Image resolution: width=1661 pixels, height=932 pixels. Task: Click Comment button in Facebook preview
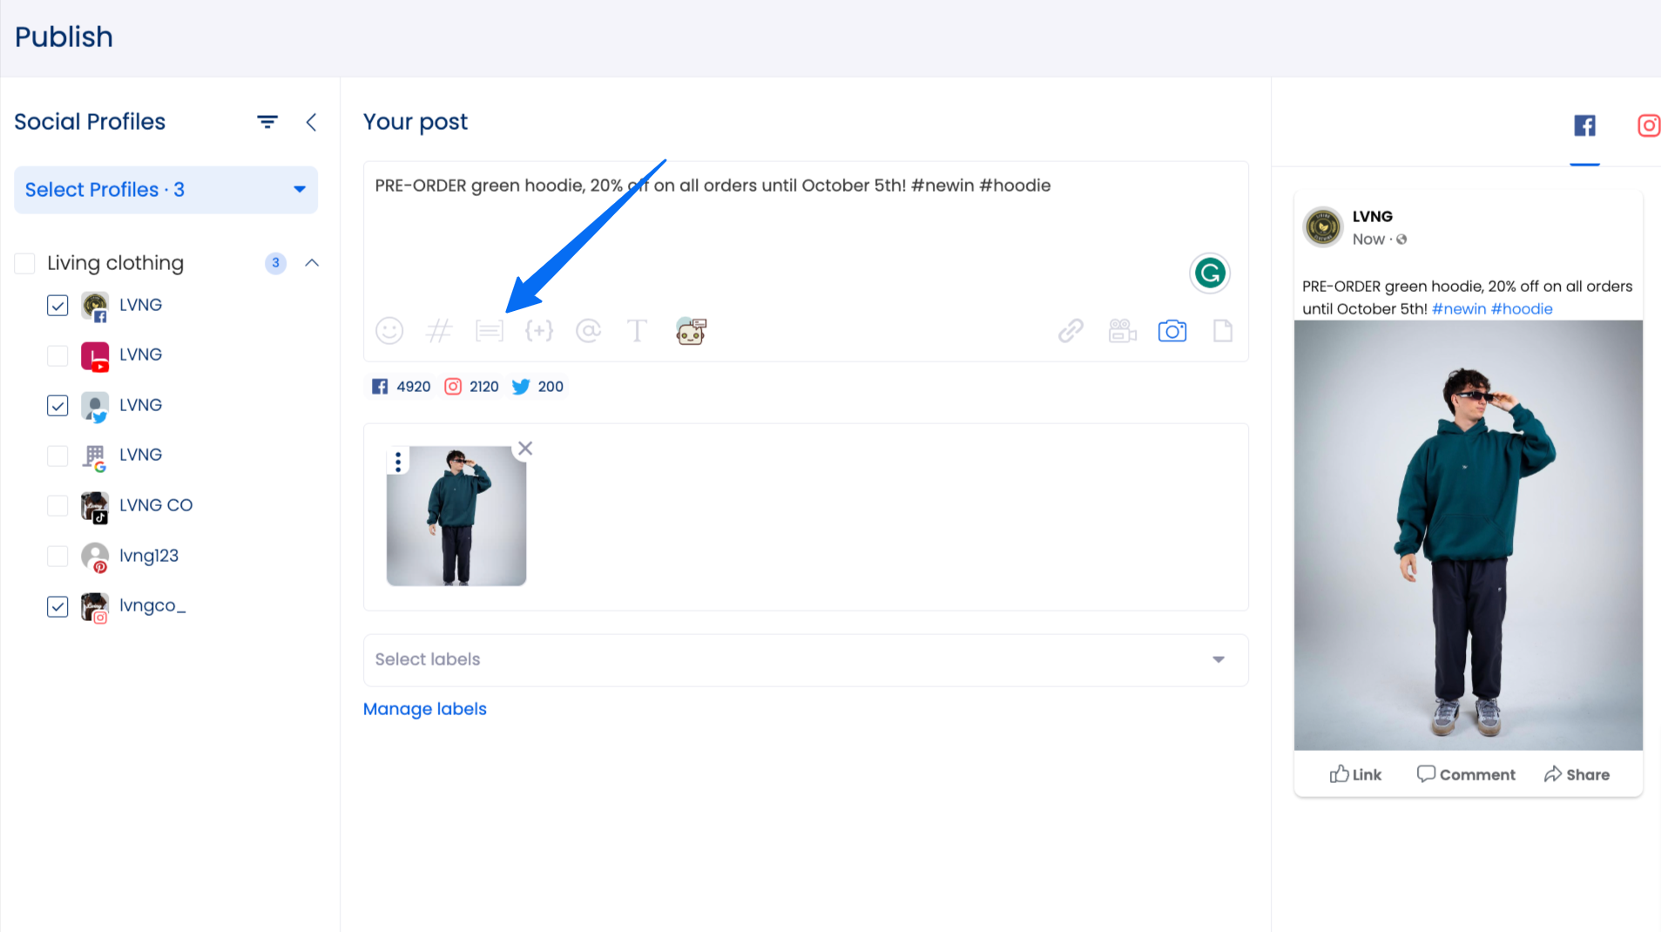pyautogui.click(x=1466, y=774)
